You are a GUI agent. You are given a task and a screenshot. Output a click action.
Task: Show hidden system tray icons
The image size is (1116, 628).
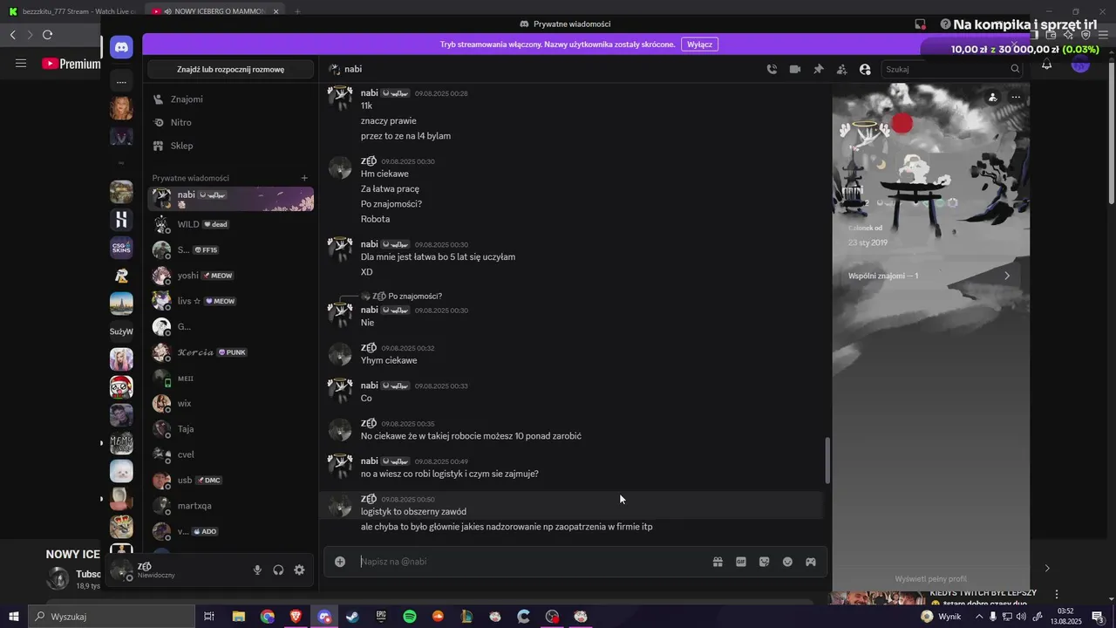tap(978, 617)
